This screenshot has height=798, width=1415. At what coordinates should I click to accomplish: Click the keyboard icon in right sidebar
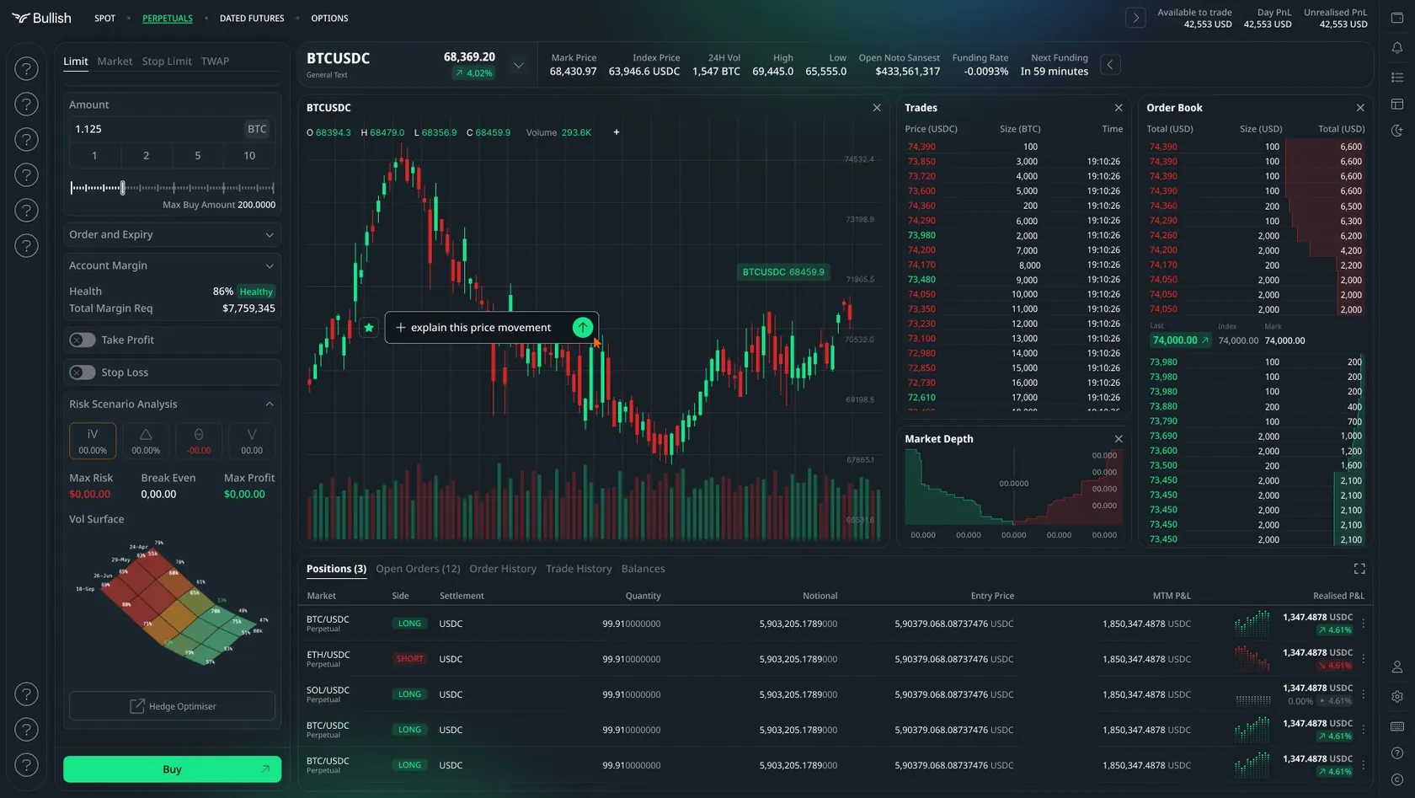pyautogui.click(x=1397, y=726)
